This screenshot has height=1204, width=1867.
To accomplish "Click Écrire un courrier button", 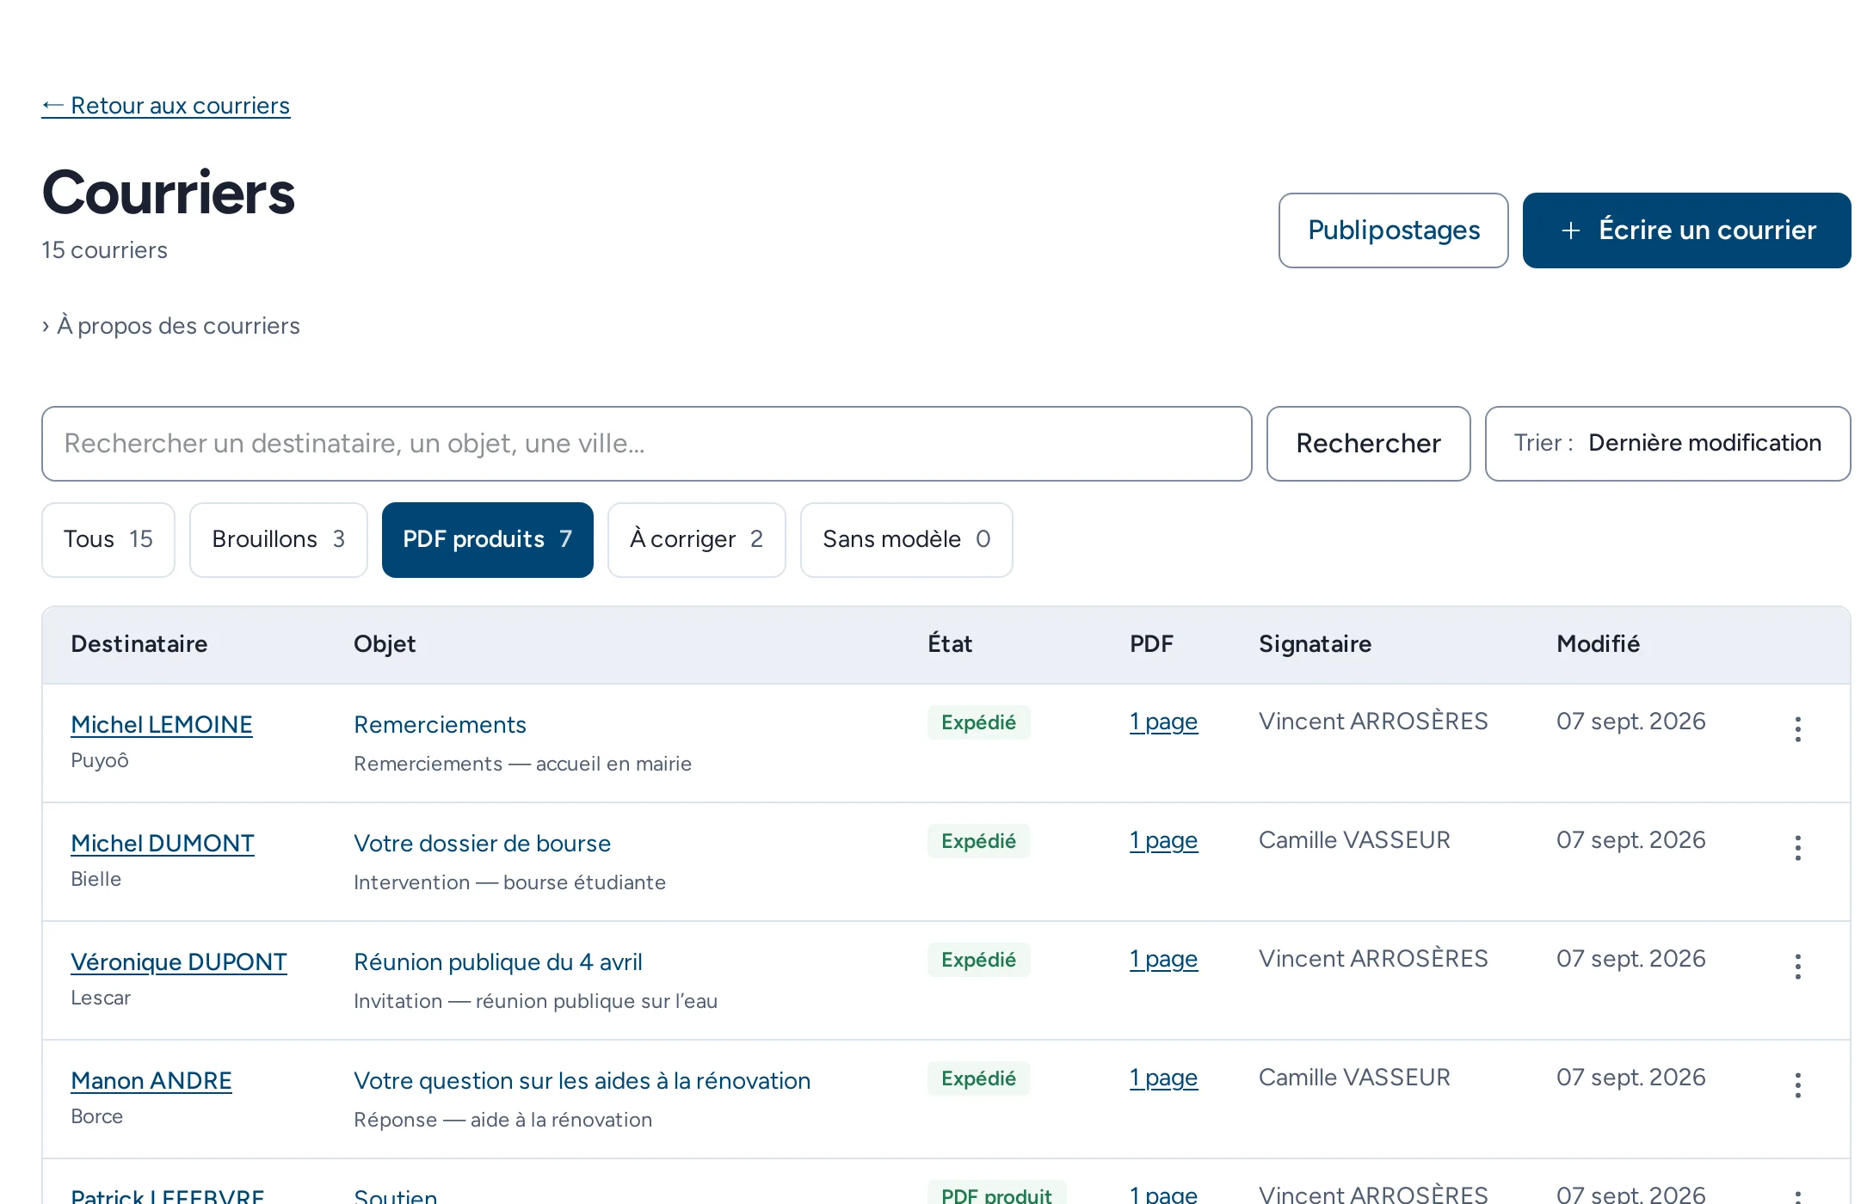I will click(1687, 230).
